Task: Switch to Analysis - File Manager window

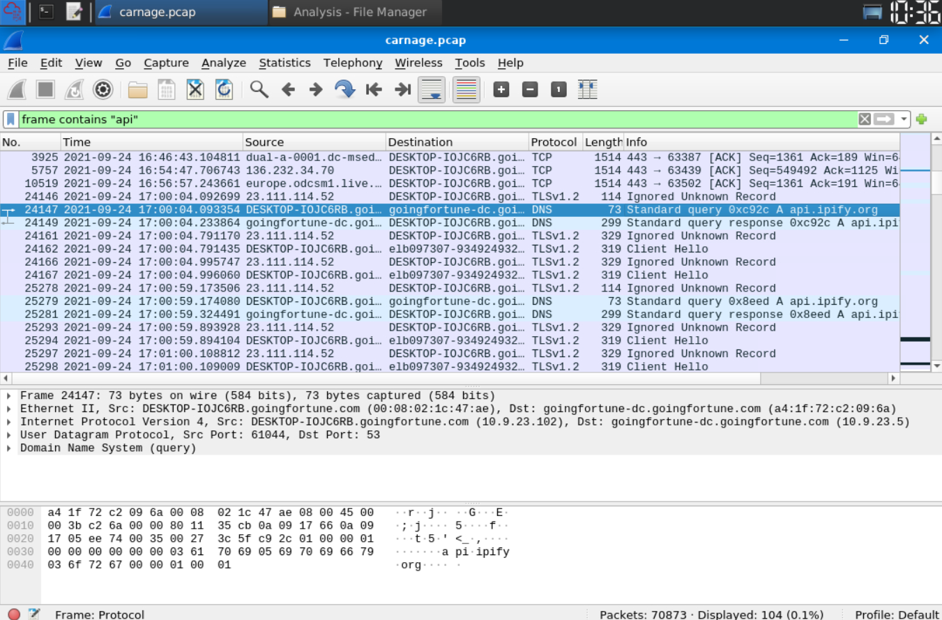Action: pos(355,12)
